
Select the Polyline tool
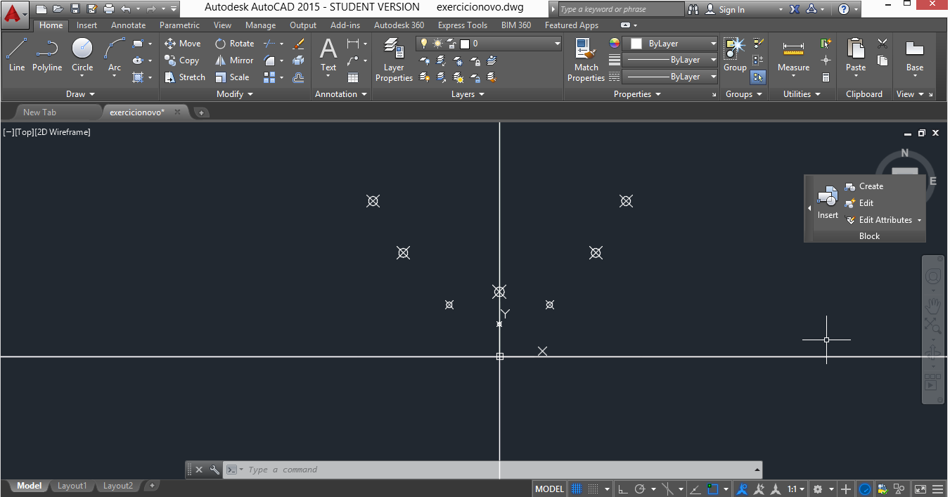[47, 55]
